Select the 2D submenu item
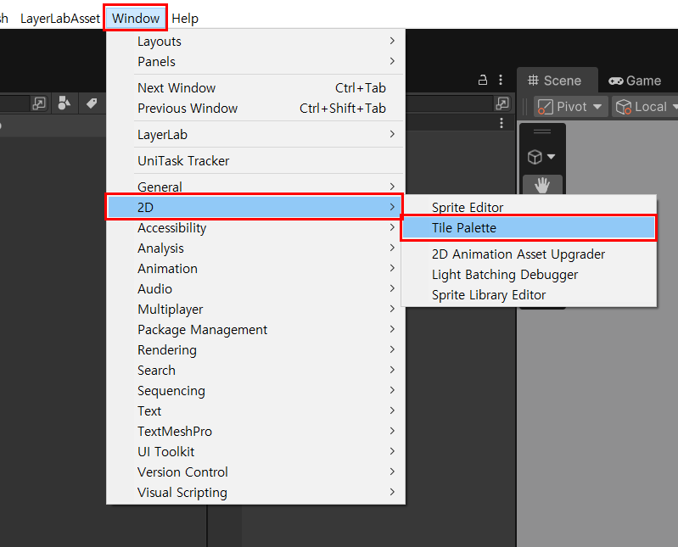Screen dimensions: 678x547 coord(255,207)
